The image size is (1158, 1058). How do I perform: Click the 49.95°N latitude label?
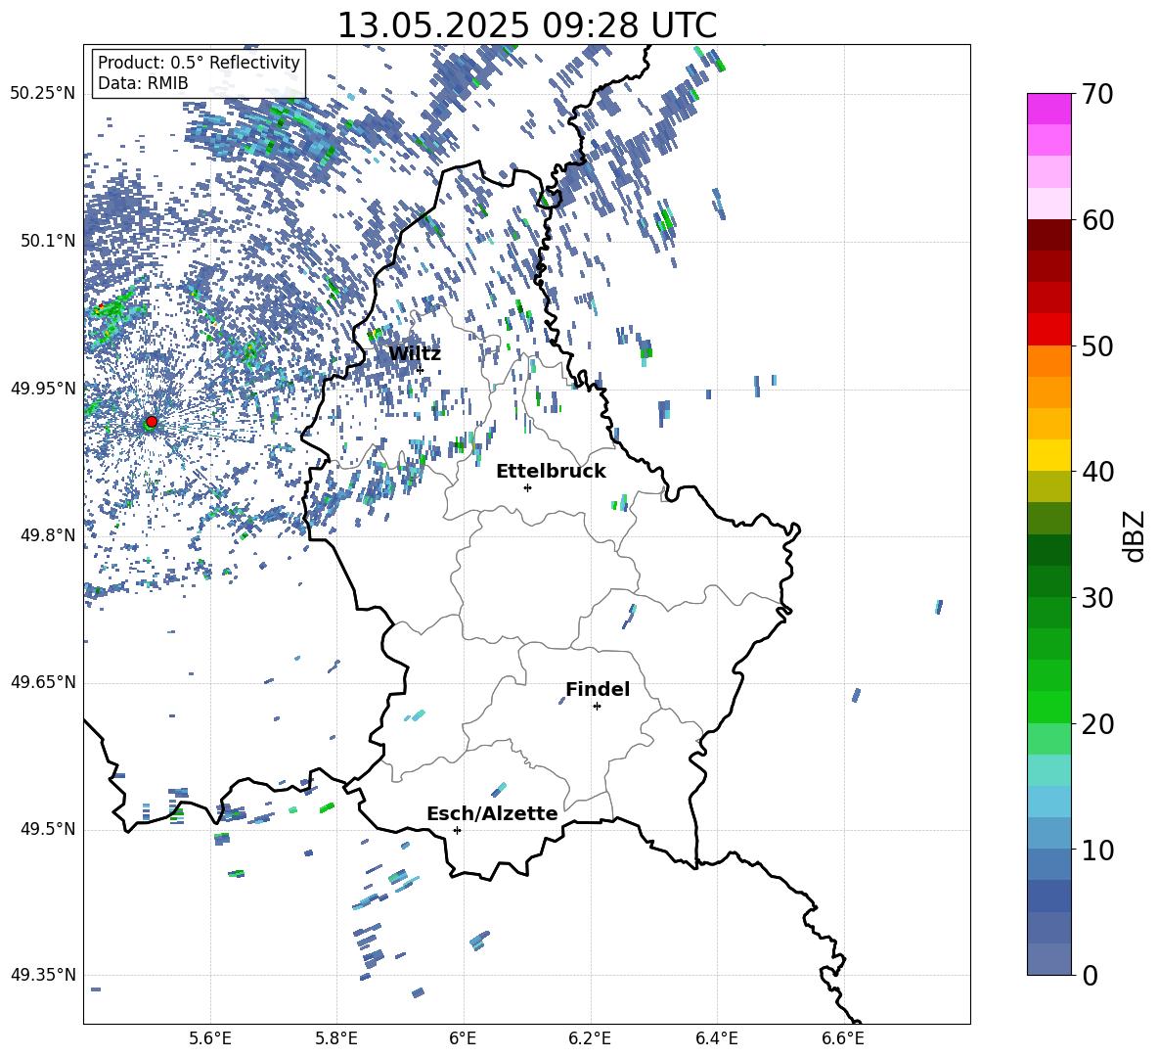coord(43,389)
